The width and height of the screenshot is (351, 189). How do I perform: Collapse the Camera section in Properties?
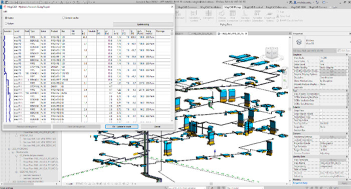(347, 133)
